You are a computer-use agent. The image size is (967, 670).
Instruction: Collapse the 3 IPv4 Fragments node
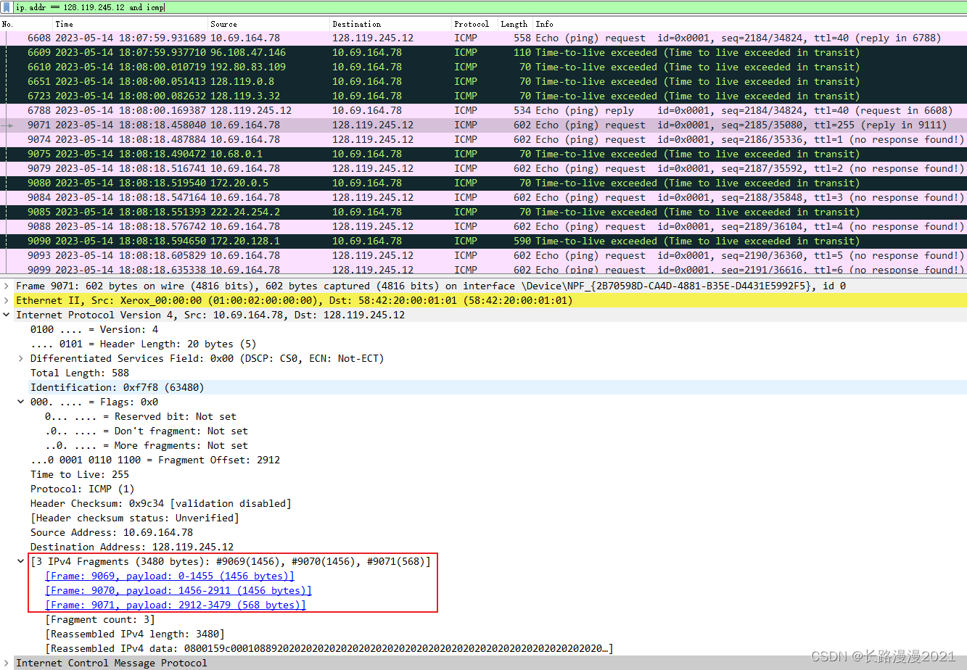coord(22,561)
